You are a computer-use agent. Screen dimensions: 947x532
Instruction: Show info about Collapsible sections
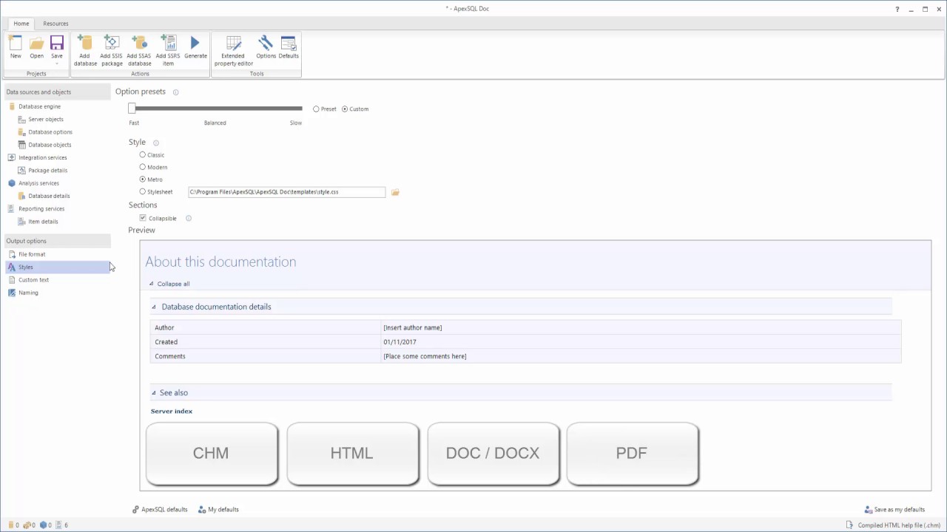[x=189, y=219]
